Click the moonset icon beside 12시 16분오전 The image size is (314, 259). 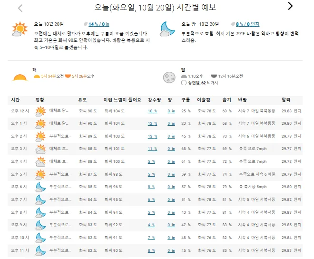(214, 76)
